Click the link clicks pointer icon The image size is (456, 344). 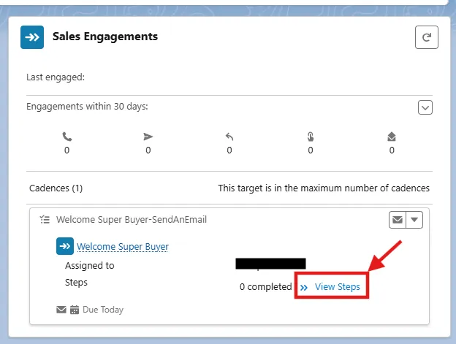(x=311, y=137)
